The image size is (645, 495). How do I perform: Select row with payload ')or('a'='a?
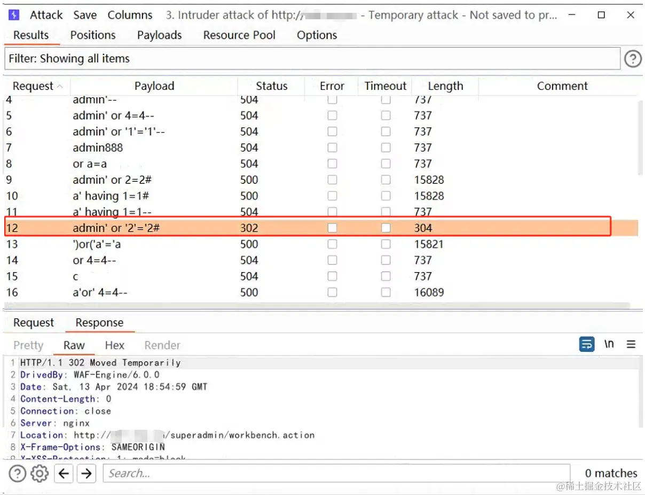[320, 244]
